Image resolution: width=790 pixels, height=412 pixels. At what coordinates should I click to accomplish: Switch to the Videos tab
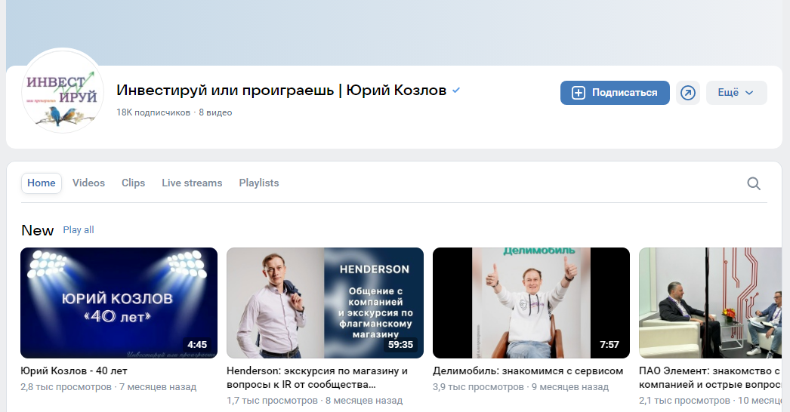click(x=88, y=183)
